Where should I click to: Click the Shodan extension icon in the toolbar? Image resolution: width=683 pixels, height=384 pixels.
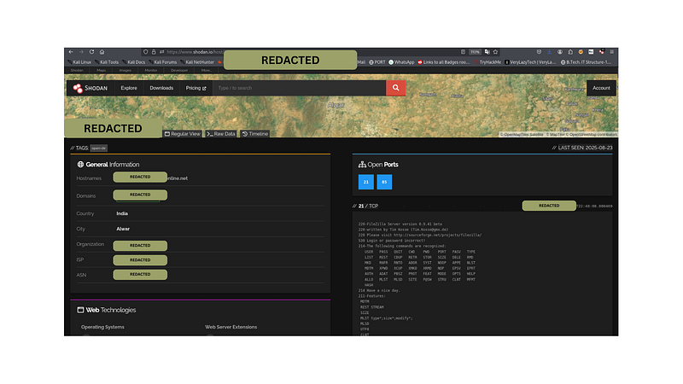[602, 52]
